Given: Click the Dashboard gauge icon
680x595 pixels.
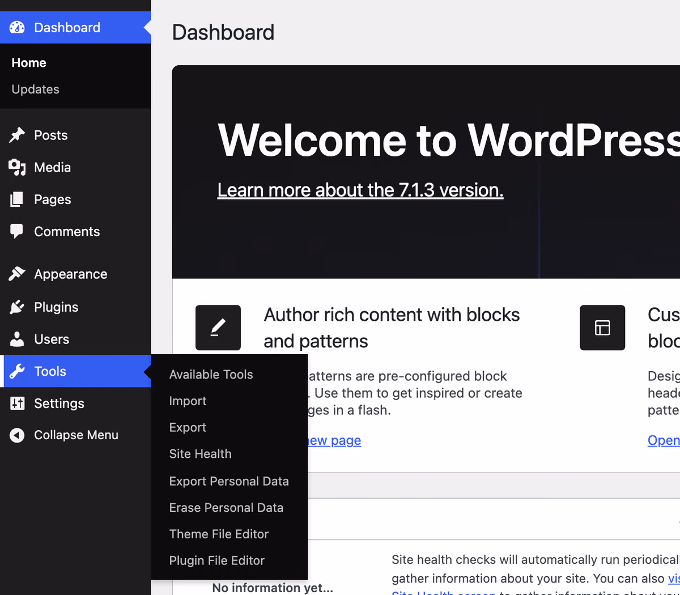Looking at the screenshot, I should (x=17, y=27).
